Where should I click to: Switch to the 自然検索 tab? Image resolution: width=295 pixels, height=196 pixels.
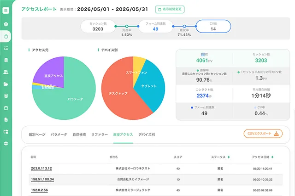(79, 134)
